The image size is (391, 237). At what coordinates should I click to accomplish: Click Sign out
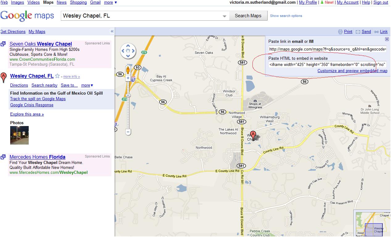pos(381,2)
